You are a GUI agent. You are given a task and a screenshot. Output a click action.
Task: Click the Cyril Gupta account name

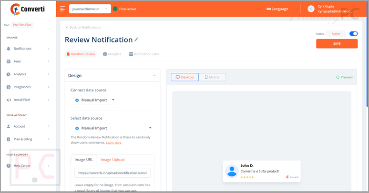pyautogui.click(x=326, y=6)
